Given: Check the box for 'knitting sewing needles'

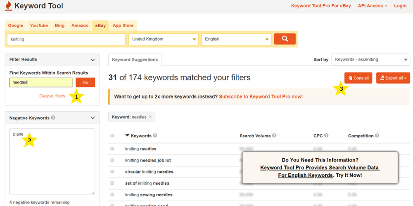Looking at the screenshot, I should click(112, 195).
